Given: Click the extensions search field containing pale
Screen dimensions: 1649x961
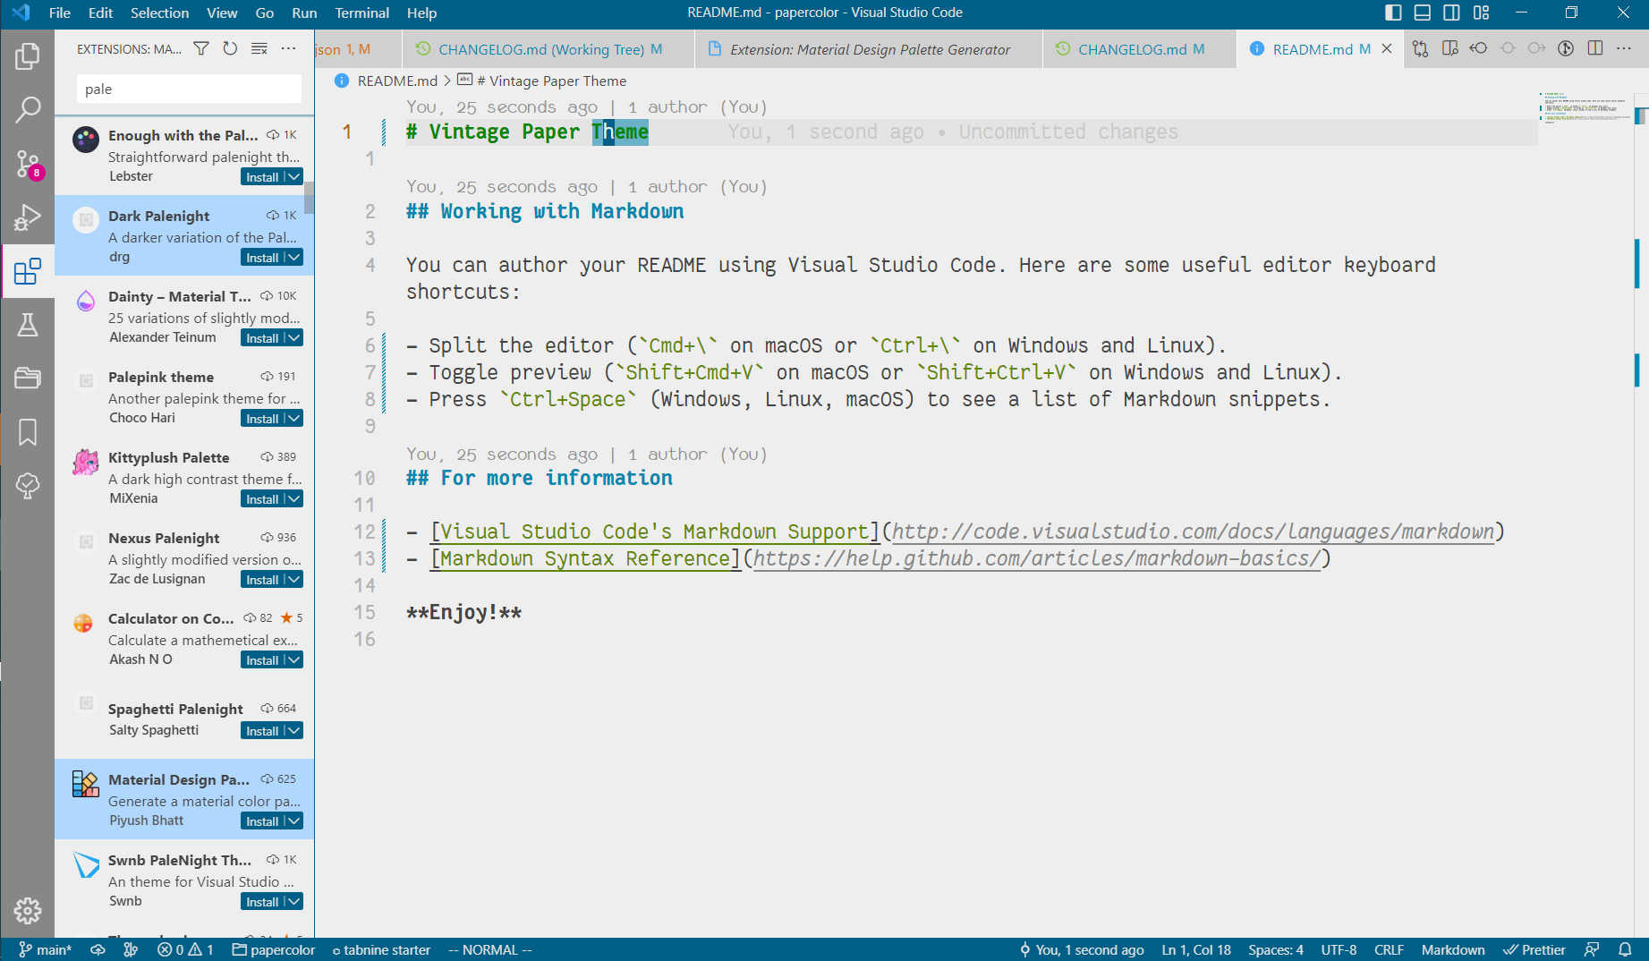Looking at the screenshot, I should 189,89.
